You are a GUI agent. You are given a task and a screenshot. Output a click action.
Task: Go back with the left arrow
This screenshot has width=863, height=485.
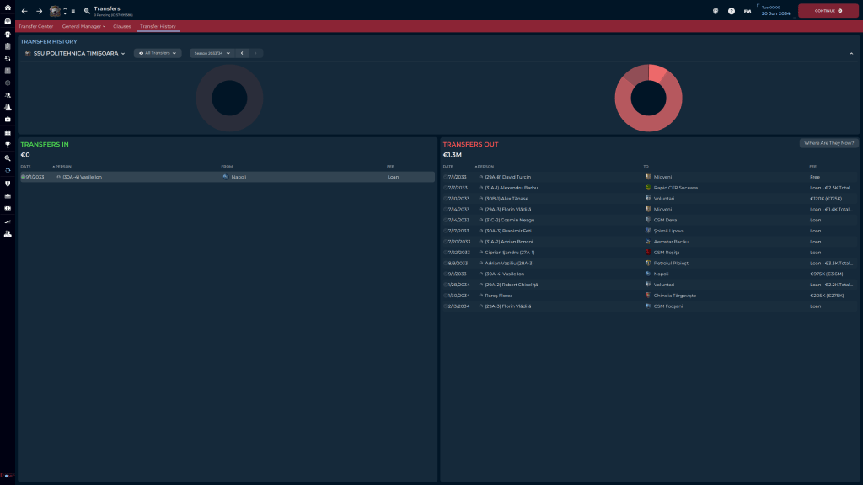(24, 11)
